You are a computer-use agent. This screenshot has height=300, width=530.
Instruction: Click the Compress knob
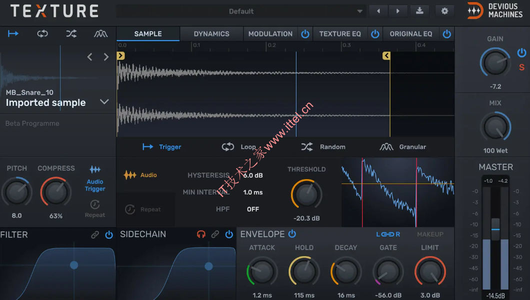pos(56,192)
